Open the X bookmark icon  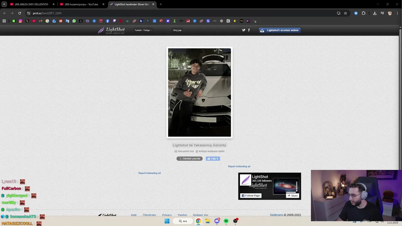[x=27, y=21]
